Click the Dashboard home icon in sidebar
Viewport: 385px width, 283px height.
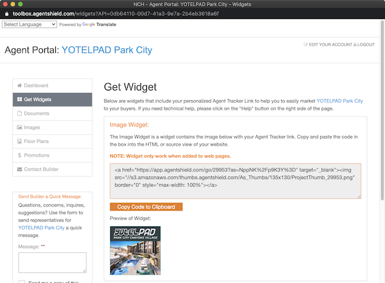point(19,85)
